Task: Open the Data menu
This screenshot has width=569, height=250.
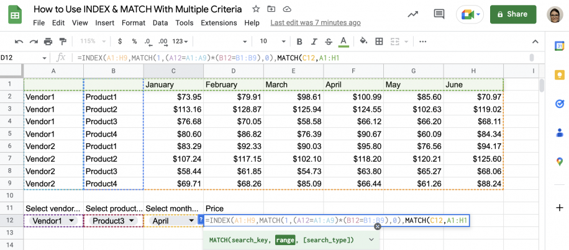Action: point(160,23)
